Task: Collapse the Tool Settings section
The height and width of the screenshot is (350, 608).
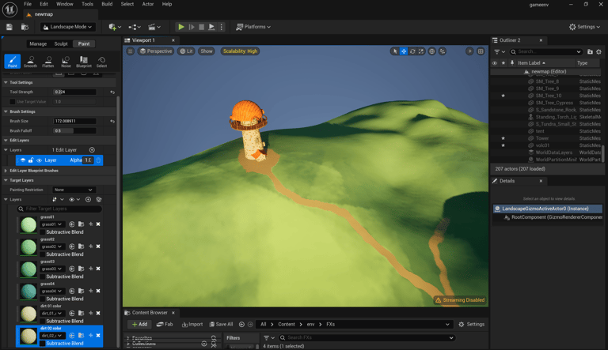Action: click(x=6, y=82)
